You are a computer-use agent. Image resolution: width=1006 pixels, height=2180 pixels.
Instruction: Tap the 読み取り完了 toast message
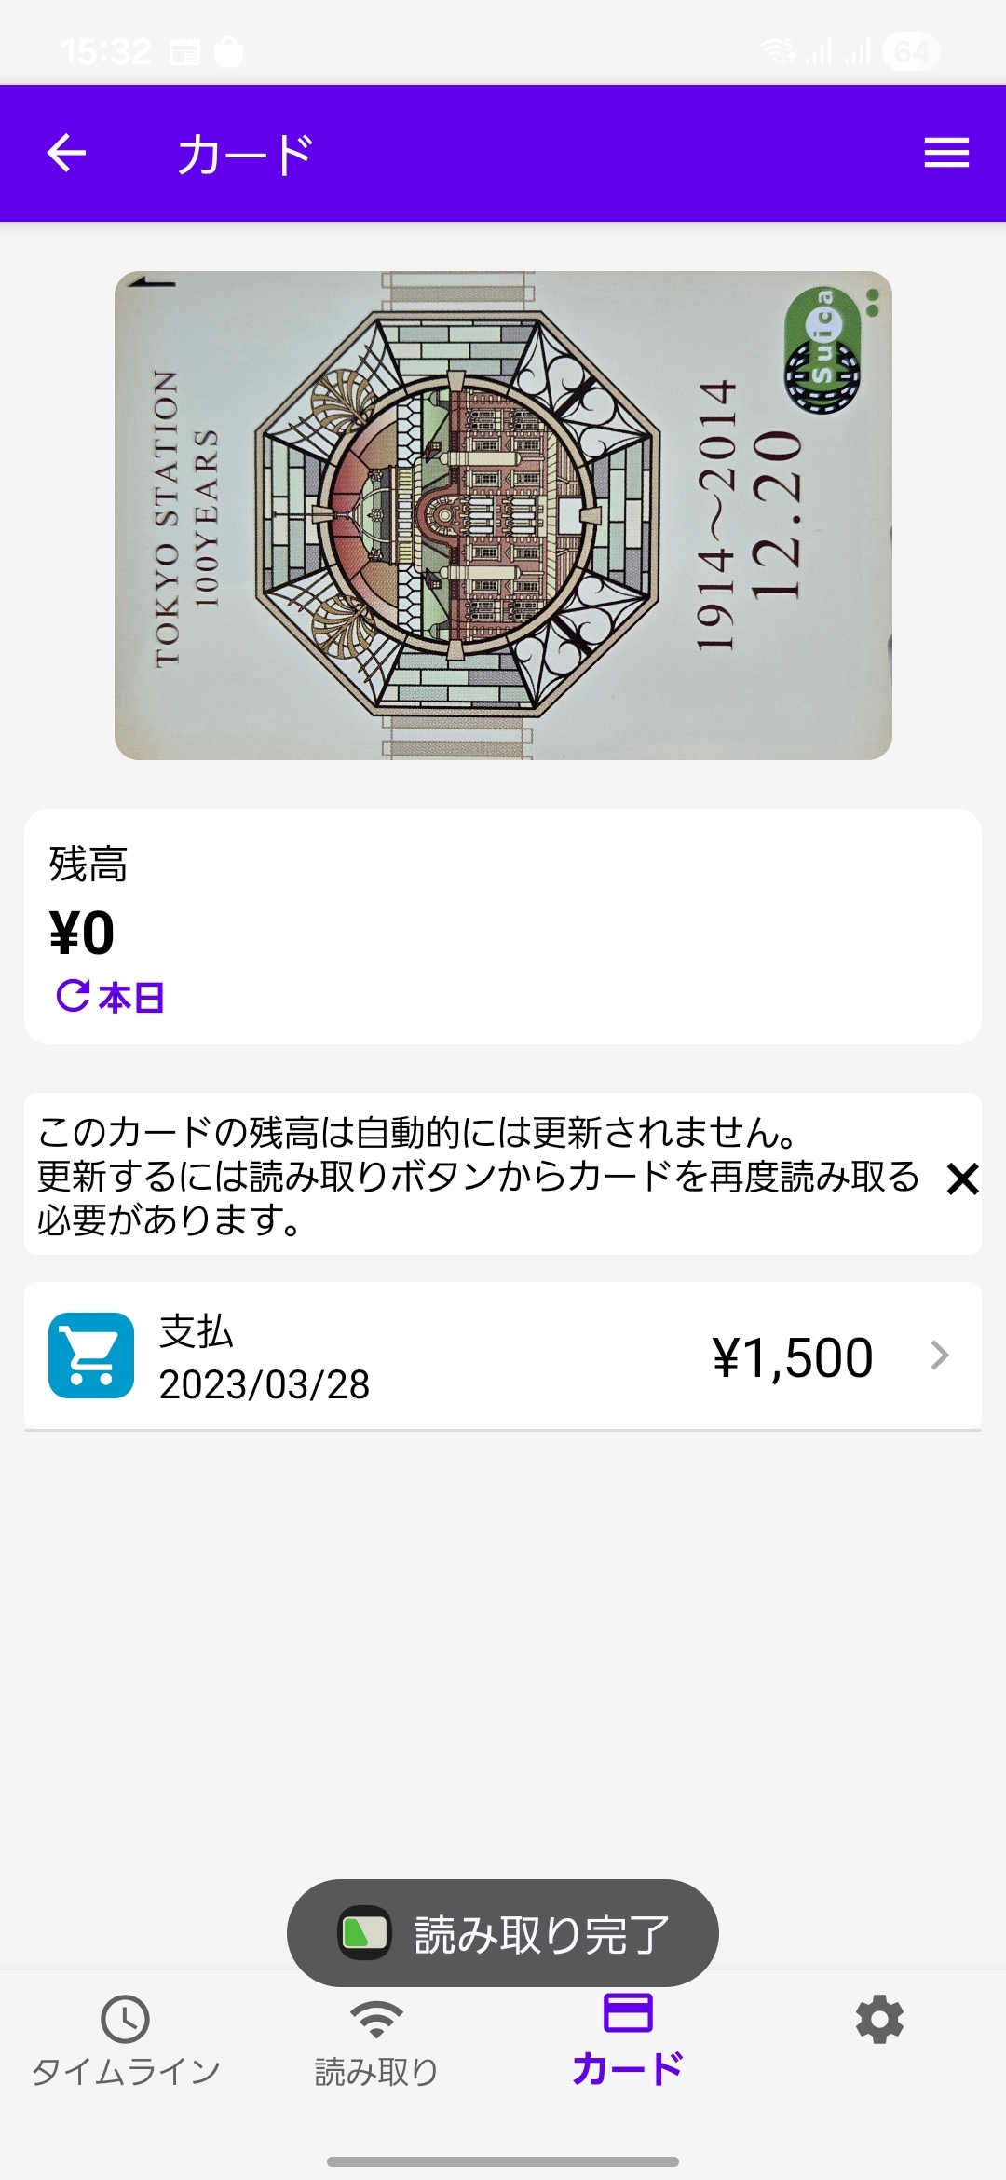click(503, 1933)
